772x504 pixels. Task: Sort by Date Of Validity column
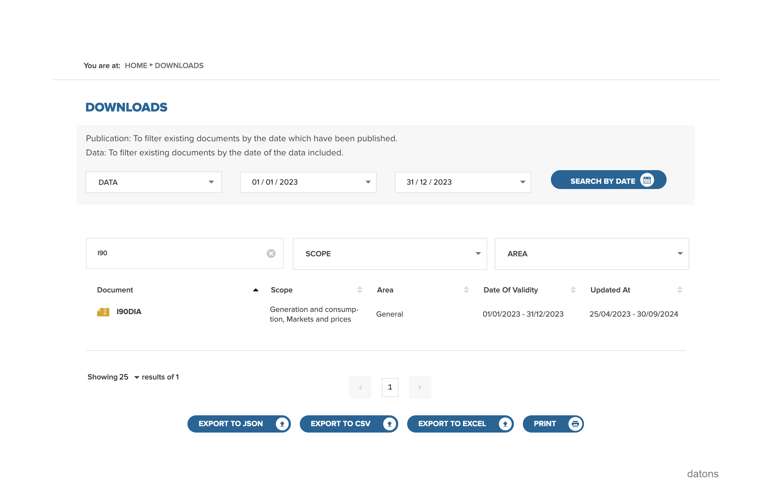[x=573, y=290]
